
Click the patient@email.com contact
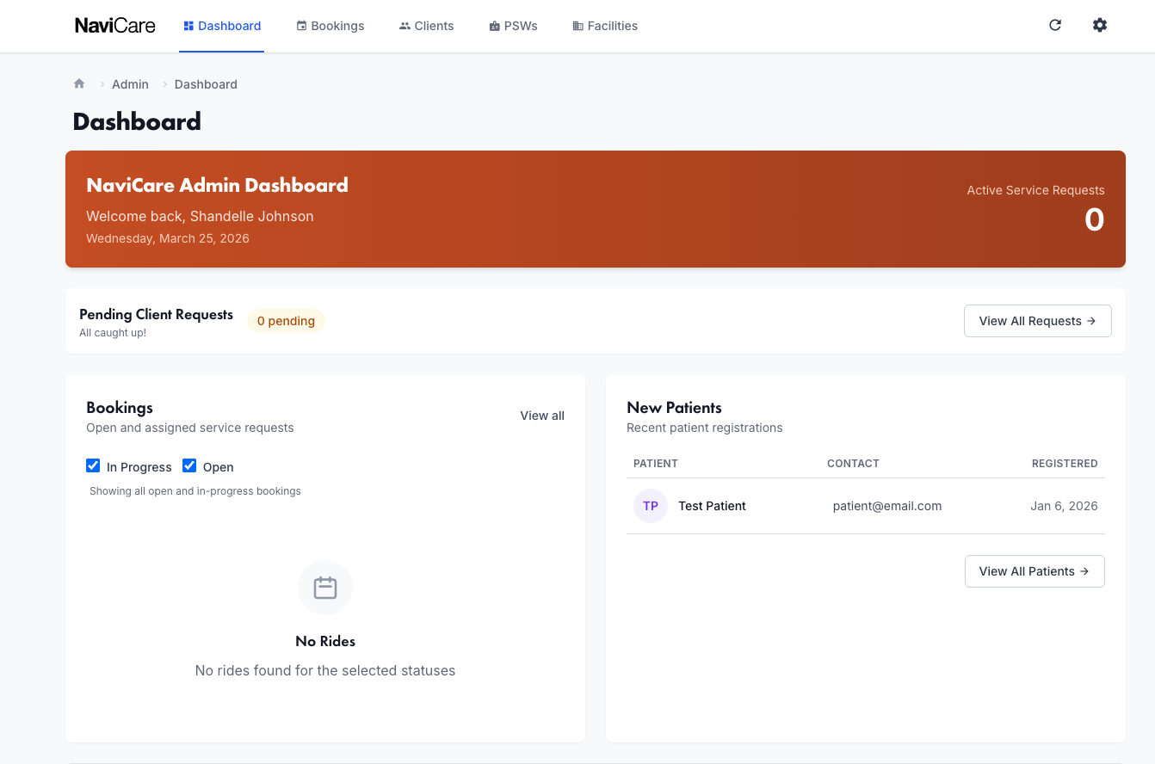(x=887, y=506)
